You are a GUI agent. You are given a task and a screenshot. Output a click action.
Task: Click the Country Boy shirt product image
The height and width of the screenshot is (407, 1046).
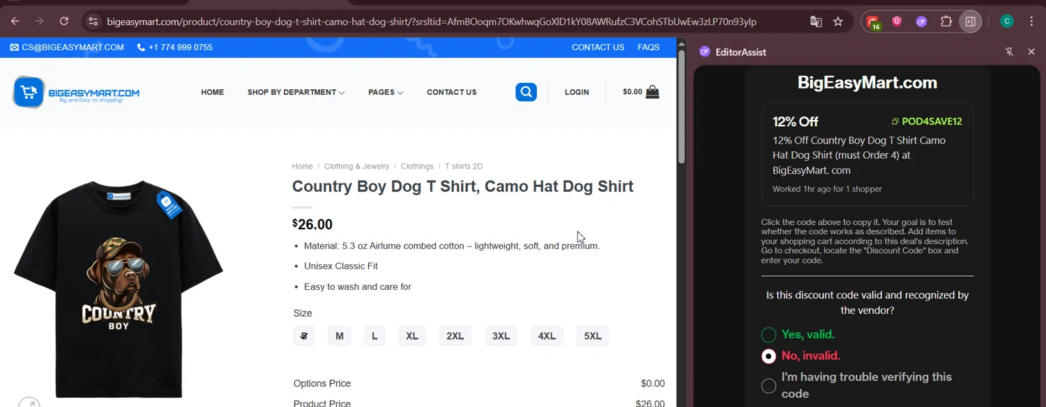[119, 289]
